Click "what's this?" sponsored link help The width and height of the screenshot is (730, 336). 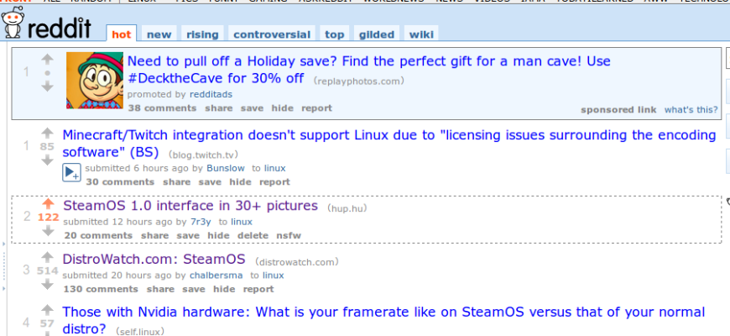(691, 109)
